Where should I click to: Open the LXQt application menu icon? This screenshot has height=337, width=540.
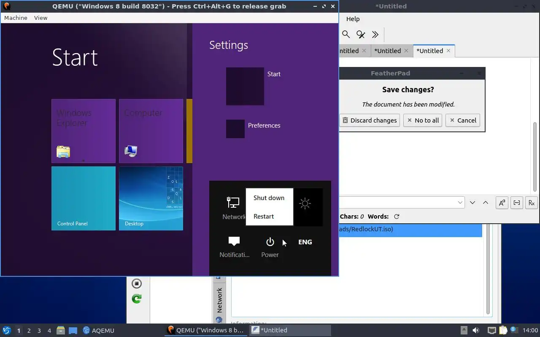[x=7, y=330]
